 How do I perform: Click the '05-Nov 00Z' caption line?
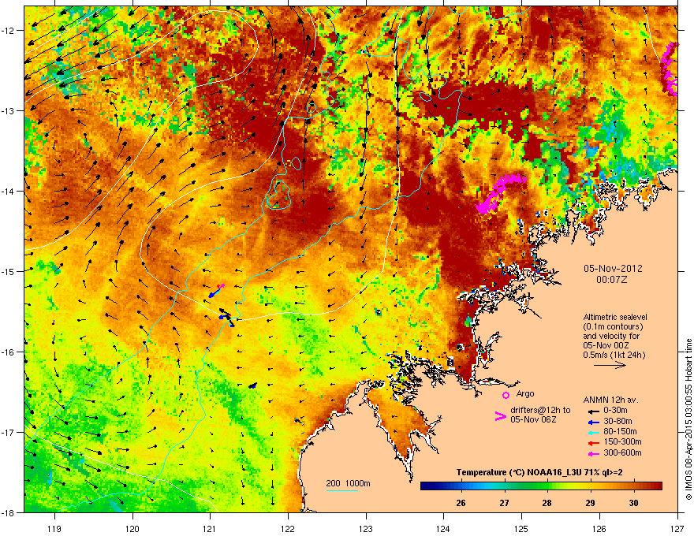click(x=606, y=345)
